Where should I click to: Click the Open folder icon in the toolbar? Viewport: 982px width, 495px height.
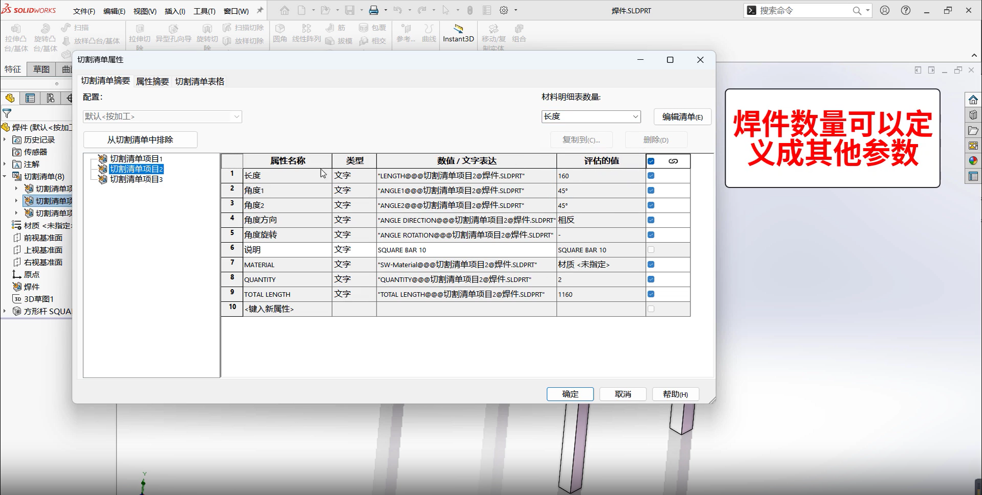325,10
